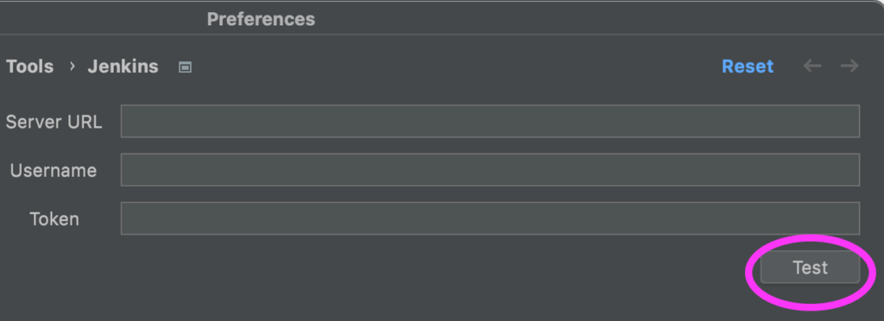The image size is (884, 321).
Task: Click the Preferences window title
Action: (x=261, y=19)
